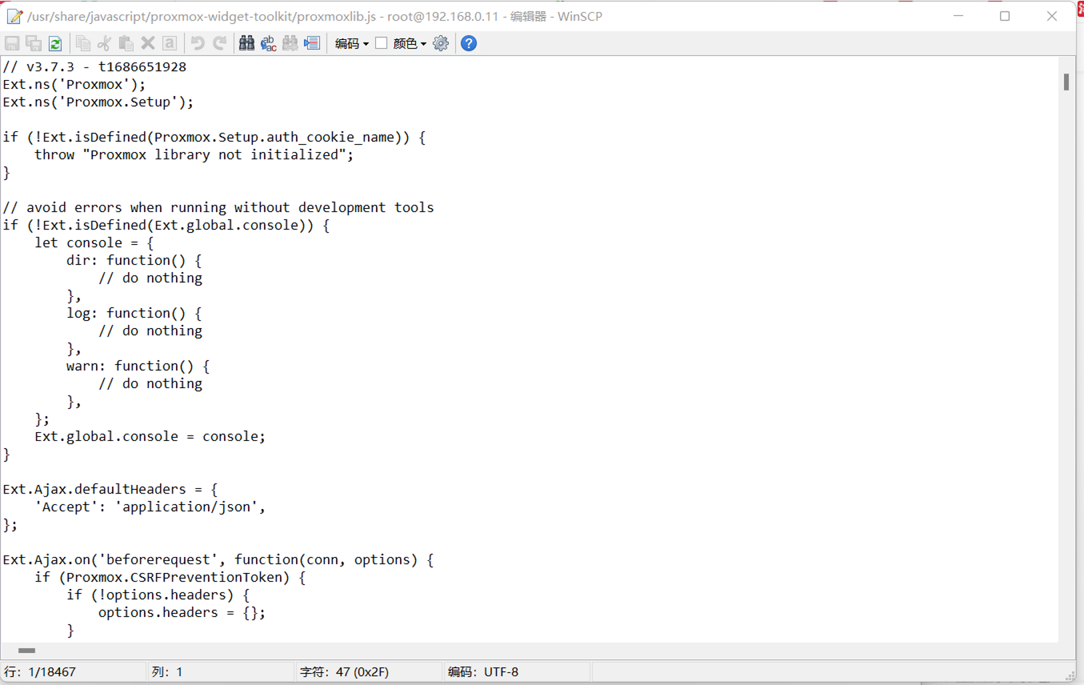
Task: Click the Save file icon
Action: pyautogui.click(x=12, y=43)
